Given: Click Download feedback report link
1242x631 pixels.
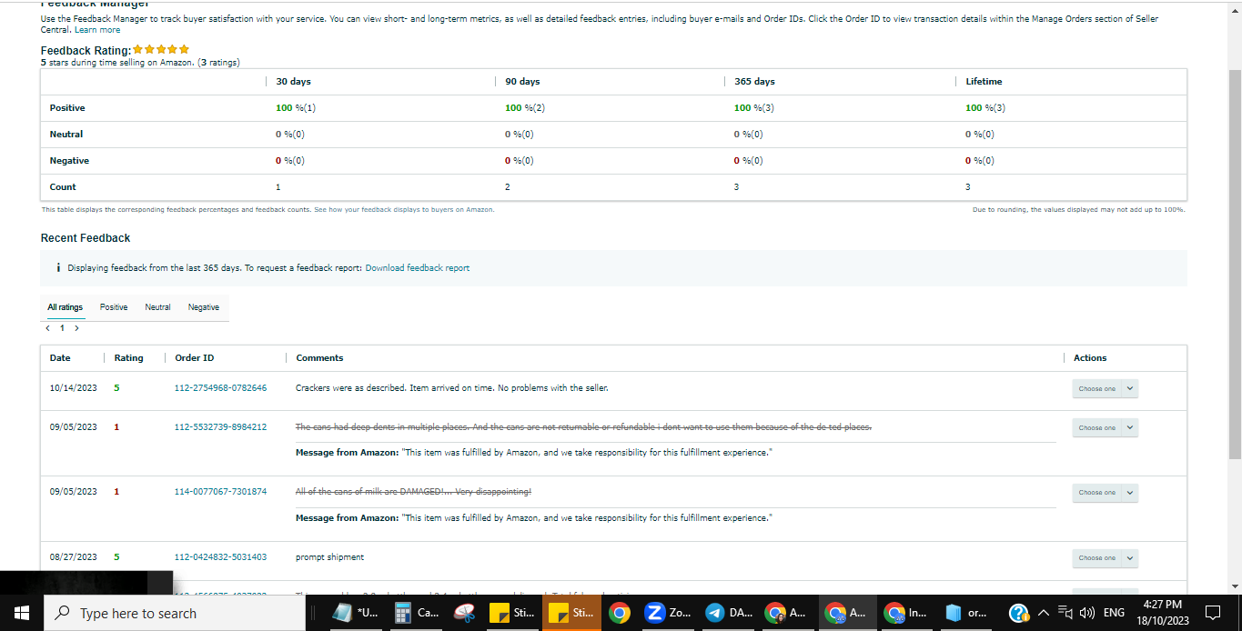Looking at the screenshot, I should pos(418,268).
